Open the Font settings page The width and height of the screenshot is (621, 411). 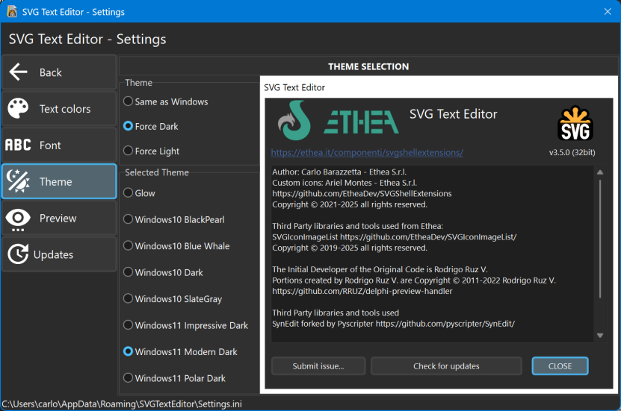click(59, 145)
